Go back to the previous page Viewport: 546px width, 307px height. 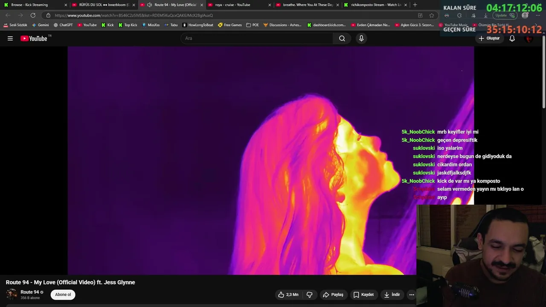click(x=8, y=15)
